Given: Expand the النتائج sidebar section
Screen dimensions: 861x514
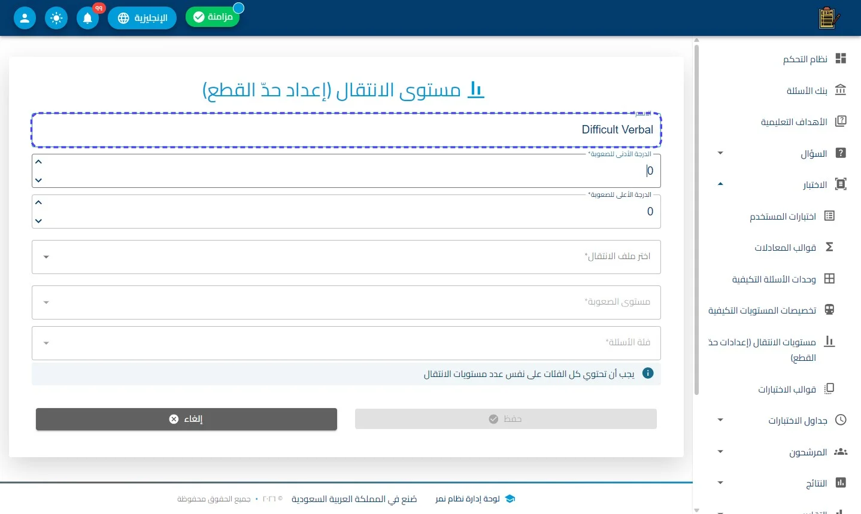Looking at the screenshot, I should pos(720,483).
